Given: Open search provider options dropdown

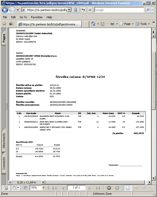Looking at the screenshot, I should pos(152,10).
